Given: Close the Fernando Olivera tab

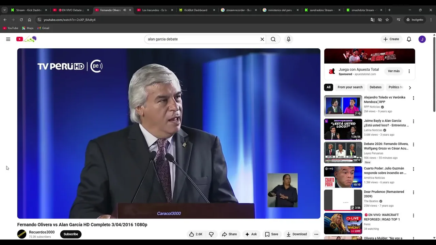Looking at the screenshot, I should 130,10.
